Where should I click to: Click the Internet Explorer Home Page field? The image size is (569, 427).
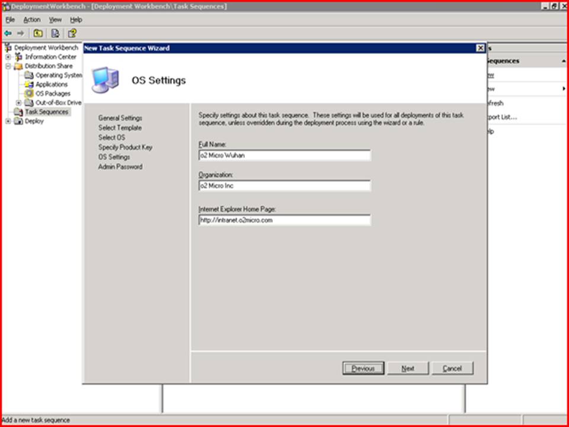284,220
